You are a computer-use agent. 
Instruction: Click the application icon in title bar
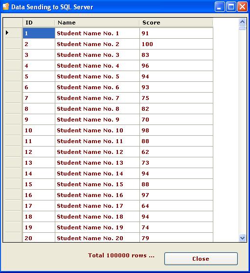click(6, 7)
